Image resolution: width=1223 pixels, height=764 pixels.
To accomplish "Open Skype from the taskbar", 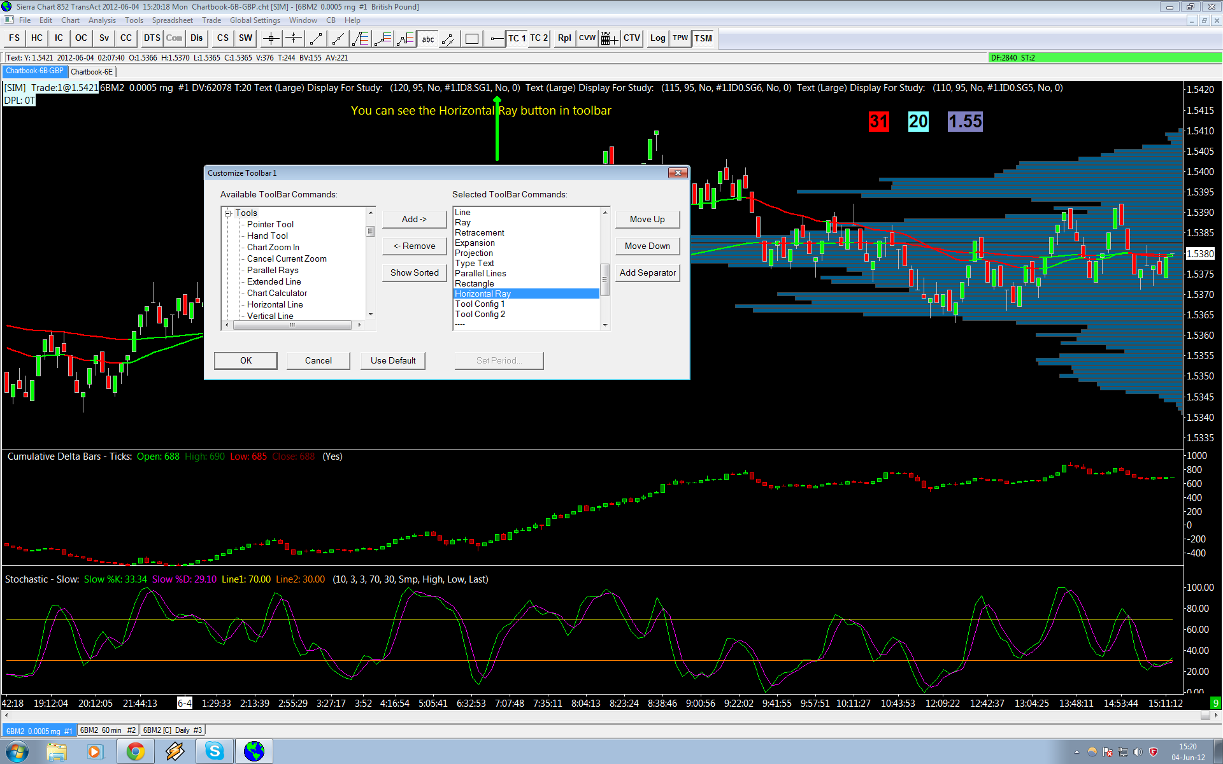I will click(x=215, y=751).
